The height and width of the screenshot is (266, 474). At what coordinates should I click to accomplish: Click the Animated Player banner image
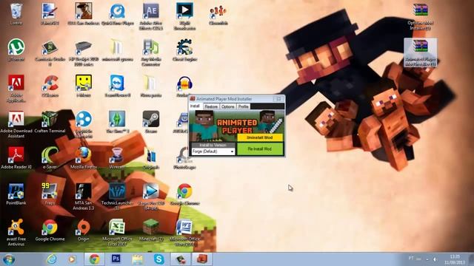[x=236, y=126]
